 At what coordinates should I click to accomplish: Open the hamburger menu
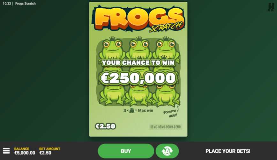6,151
